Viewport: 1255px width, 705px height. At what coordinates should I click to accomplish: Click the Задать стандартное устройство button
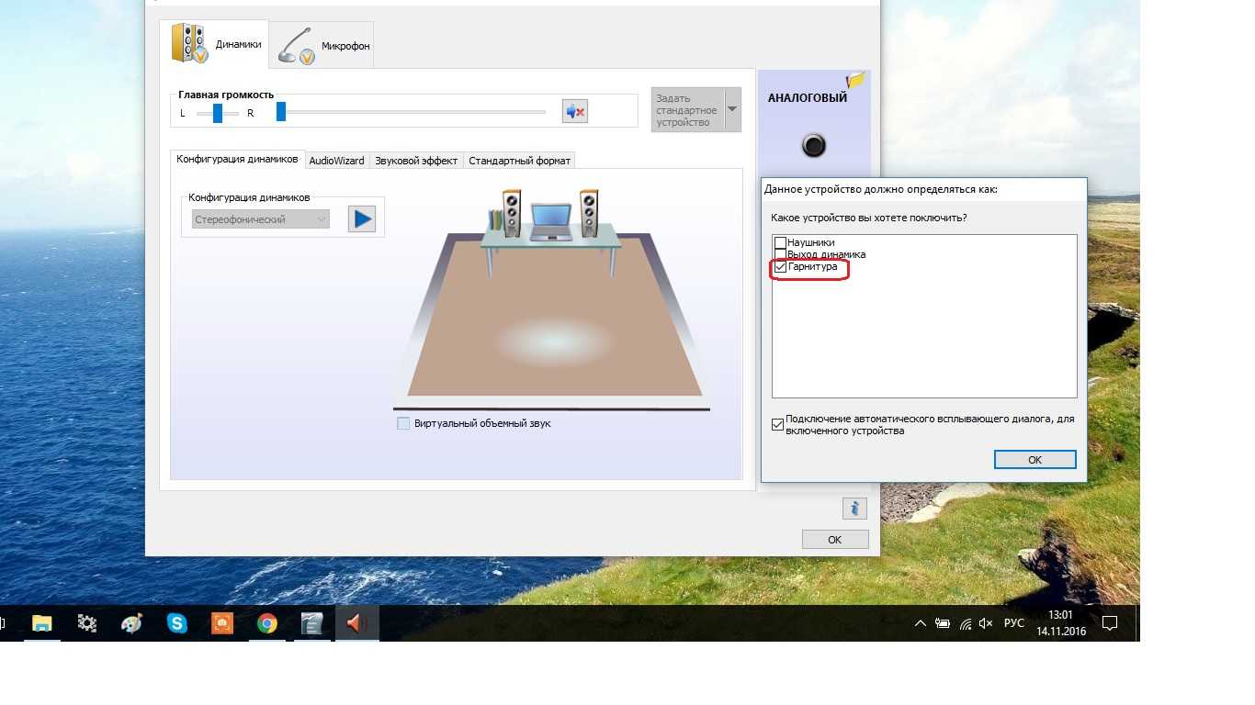click(687, 110)
